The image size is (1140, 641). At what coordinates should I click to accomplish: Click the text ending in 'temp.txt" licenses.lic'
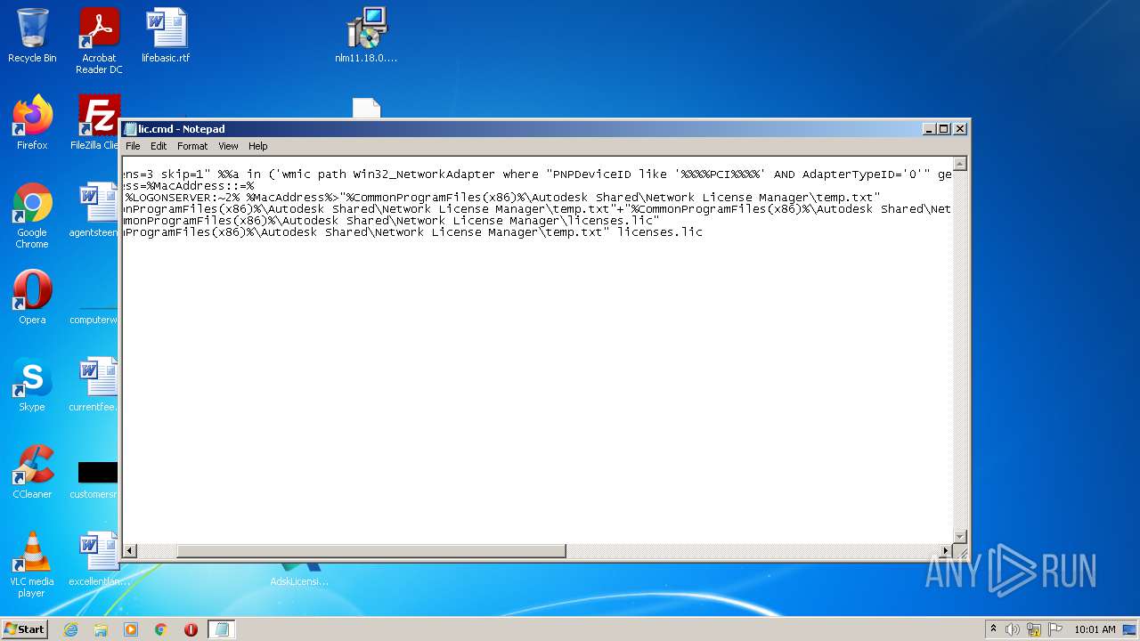(412, 232)
